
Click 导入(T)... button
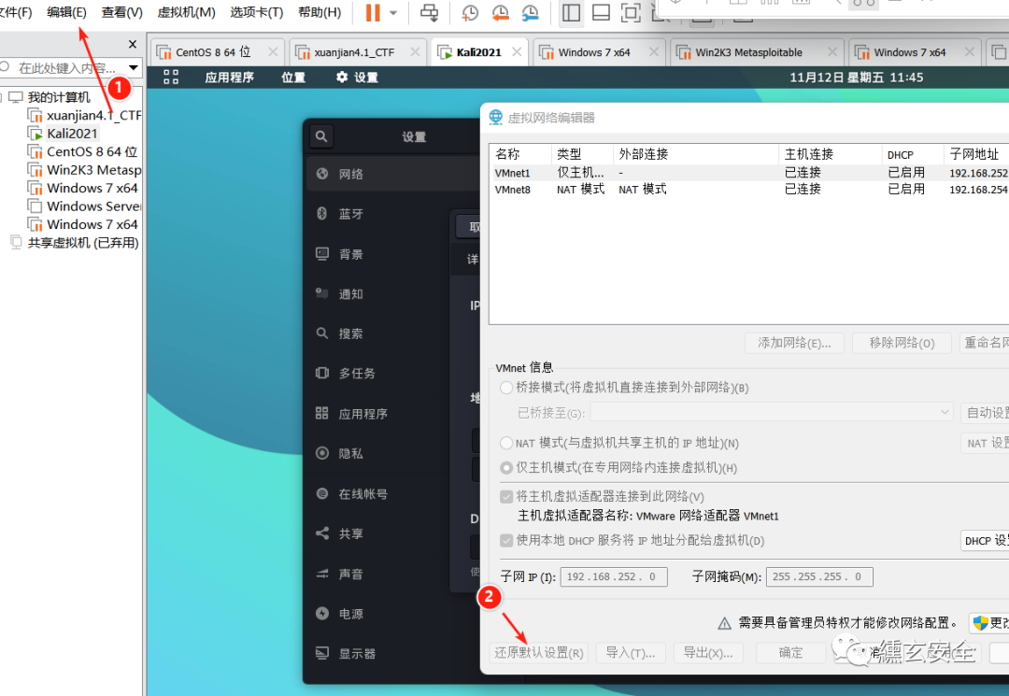coord(631,653)
